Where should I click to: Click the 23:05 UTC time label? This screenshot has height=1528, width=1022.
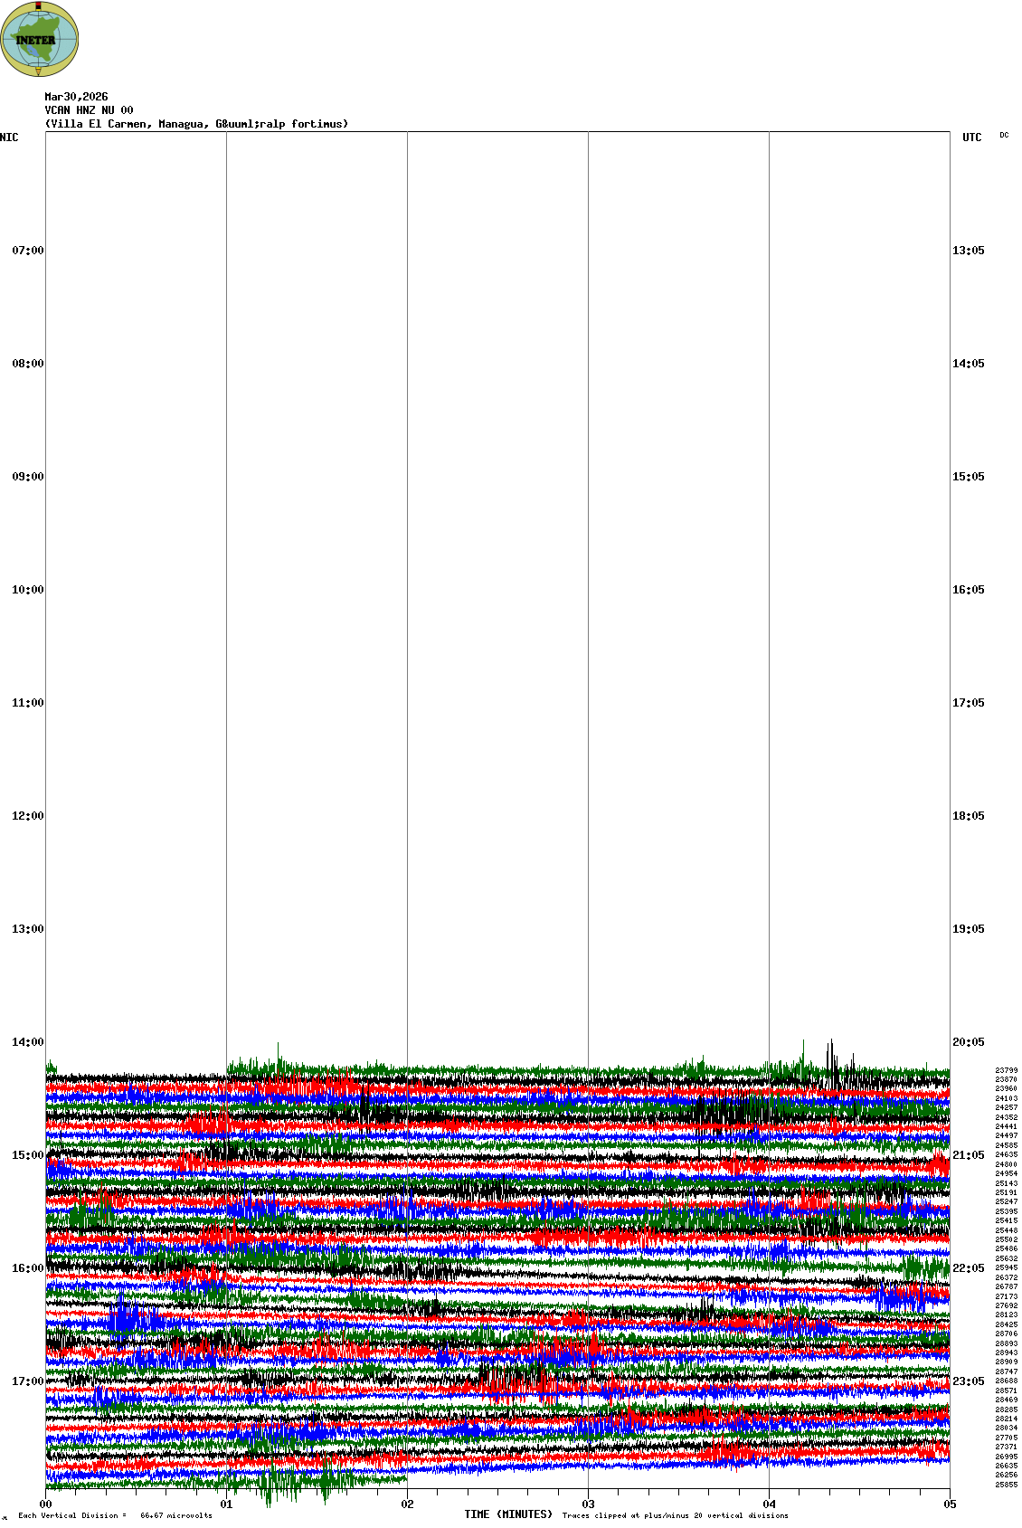point(968,1381)
